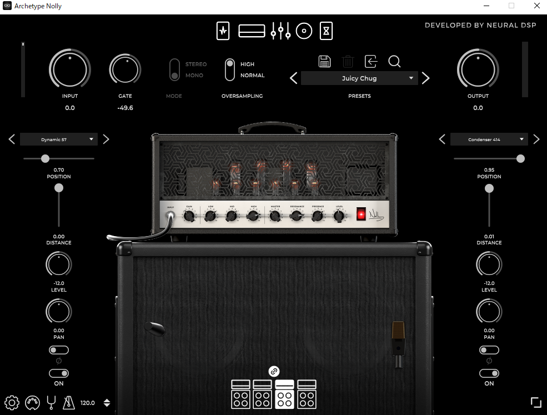Search presets with the magnifier icon
Image resolution: width=547 pixels, height=415 pixels.
click(394, 62)
